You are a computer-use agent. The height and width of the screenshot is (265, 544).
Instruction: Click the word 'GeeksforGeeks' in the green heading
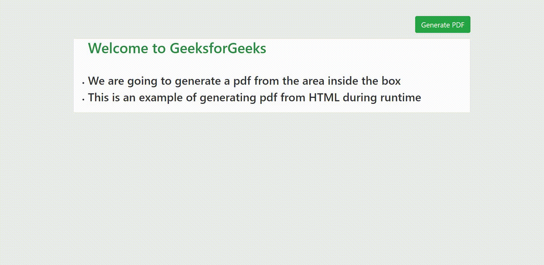point(218,48)
